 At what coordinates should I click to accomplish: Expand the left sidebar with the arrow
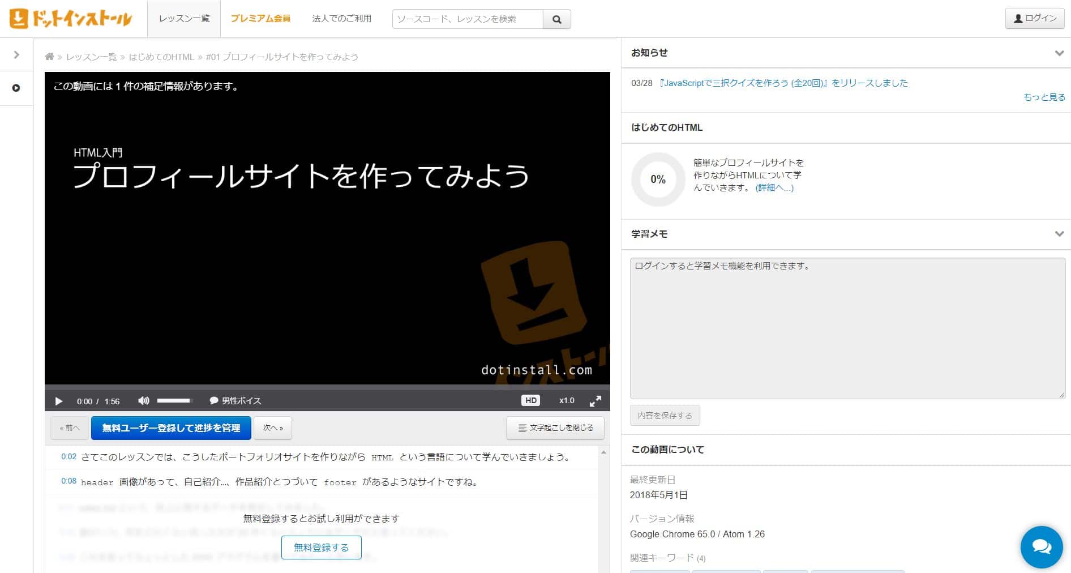[x=16, y=55]
